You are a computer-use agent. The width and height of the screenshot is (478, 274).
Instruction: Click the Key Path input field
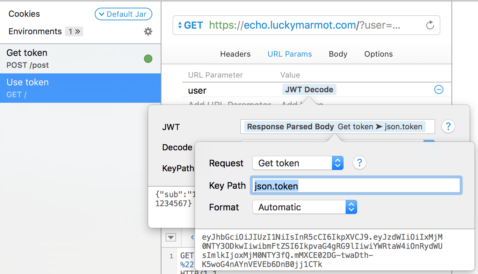click(x=356, y=186)
